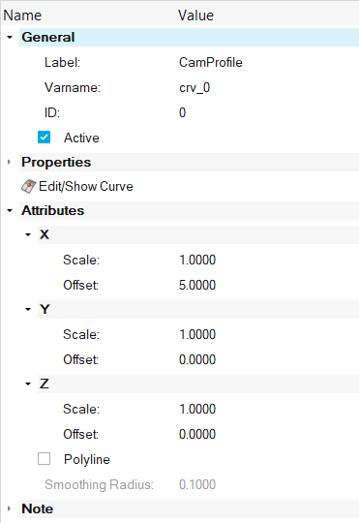Enable the Polyline checkbox
Image resolution: width=359 pixels, height=523 pixels.
pos(44,459)
